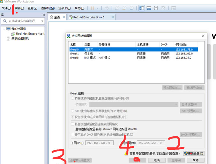Screen dimensions: 216x164
Task: Click the 外部连接 column header
Action: click(x=104, y=45)
